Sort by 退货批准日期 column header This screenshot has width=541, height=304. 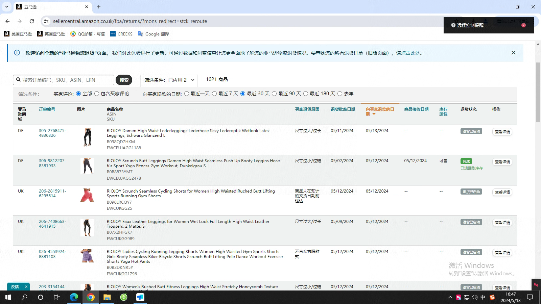tap(343, 109)
